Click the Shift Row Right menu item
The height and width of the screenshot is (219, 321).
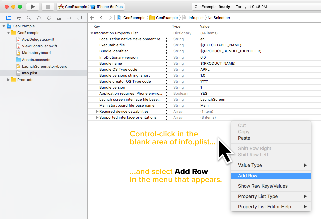coord(271,148)
